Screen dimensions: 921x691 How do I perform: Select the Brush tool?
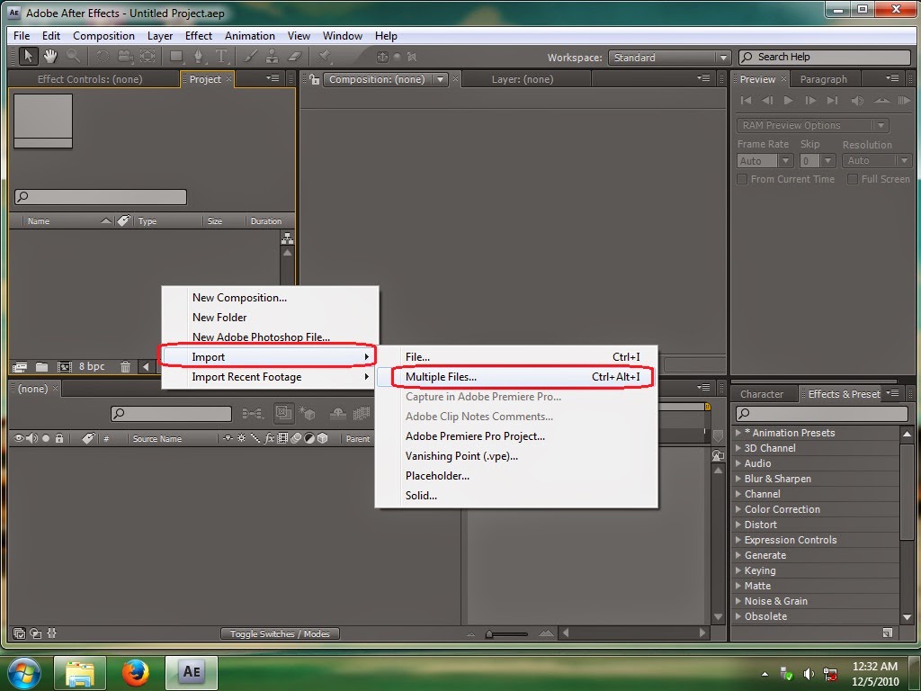(250, 57)
